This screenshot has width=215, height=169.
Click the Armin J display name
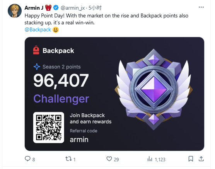(x=34, y=8)
